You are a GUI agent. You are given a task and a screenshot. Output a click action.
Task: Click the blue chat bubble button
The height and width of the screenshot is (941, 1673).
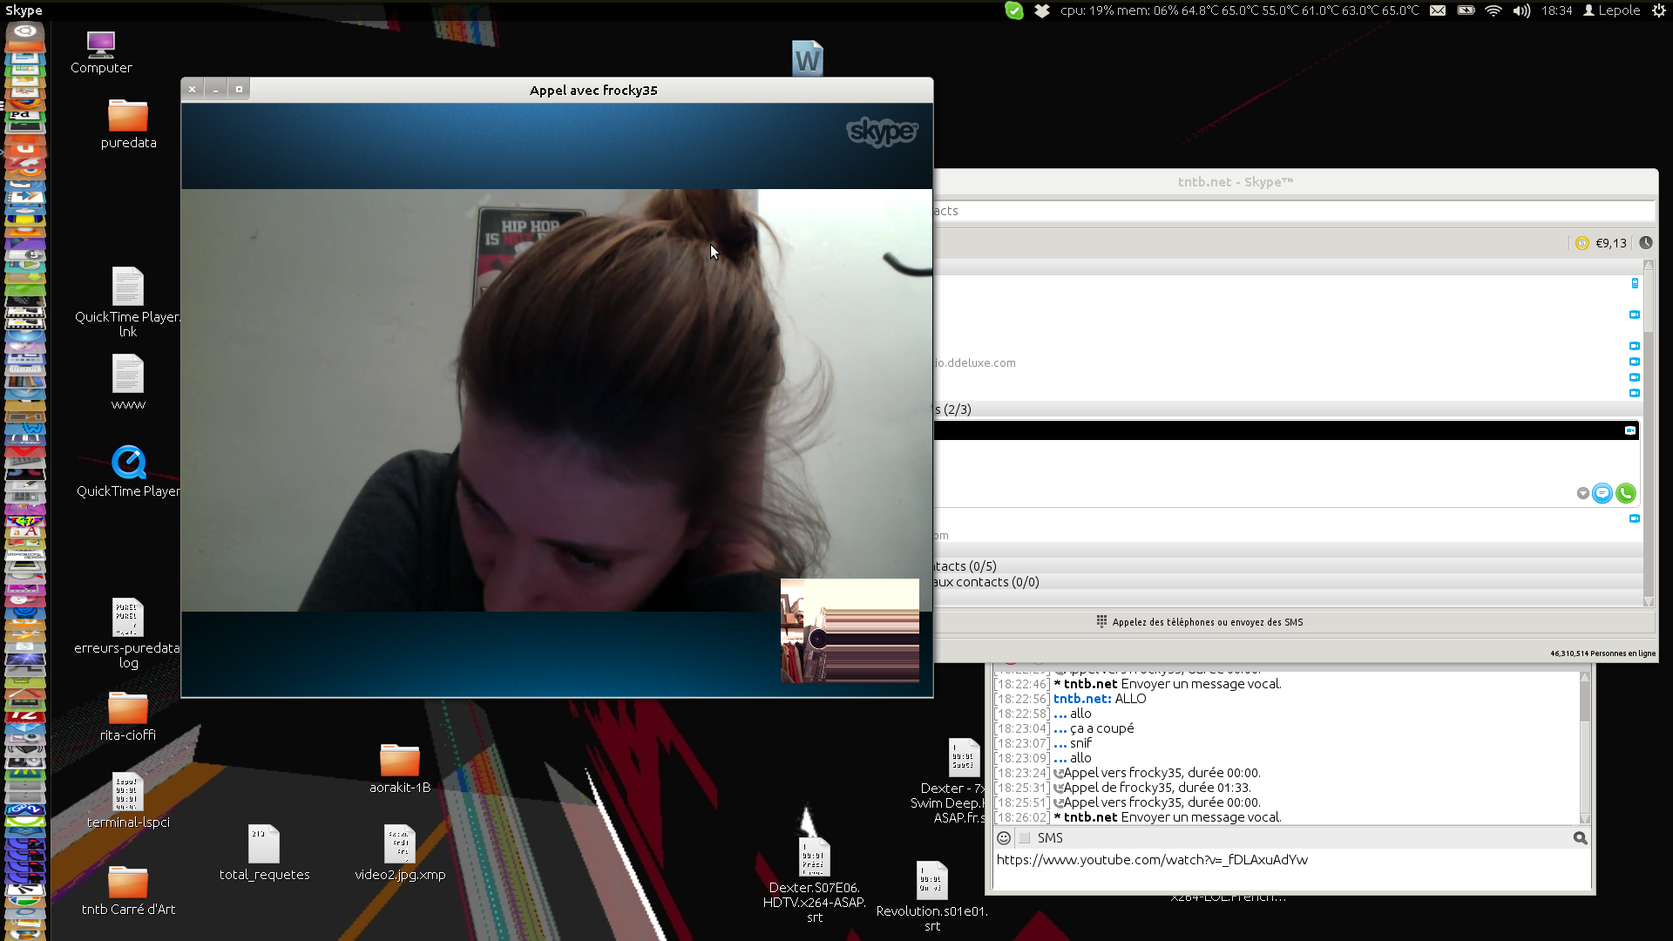[1602, 493]
